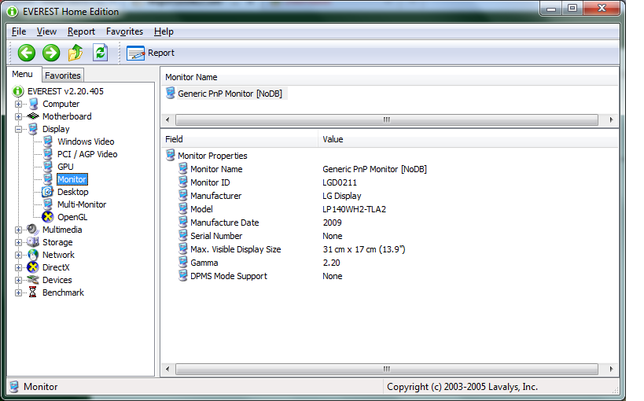Open the View menu
The height and width of the screenshot is (401, 644).
(x=46, y=31)
